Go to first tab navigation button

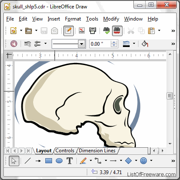(8, 151)
